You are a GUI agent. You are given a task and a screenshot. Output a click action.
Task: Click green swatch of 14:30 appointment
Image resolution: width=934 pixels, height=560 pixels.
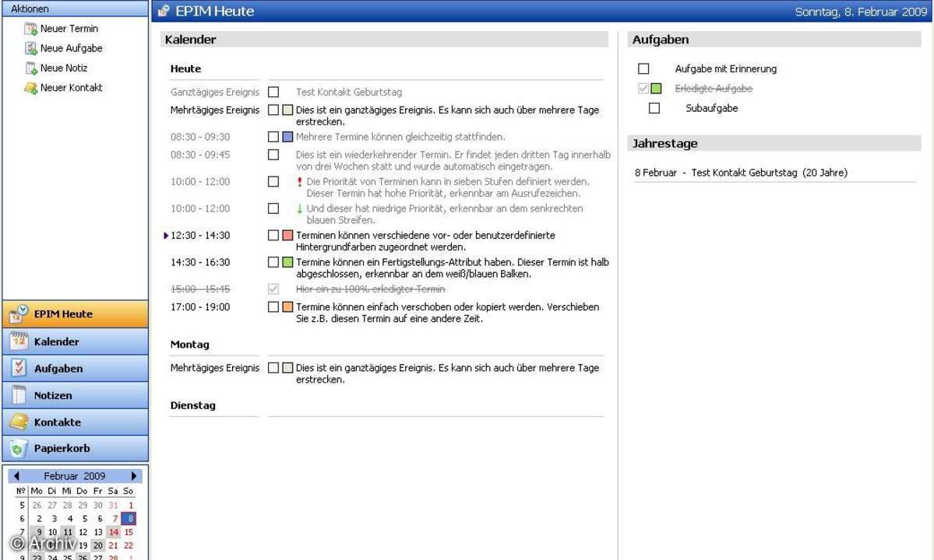pyautogui.click(x=287, y=262)
